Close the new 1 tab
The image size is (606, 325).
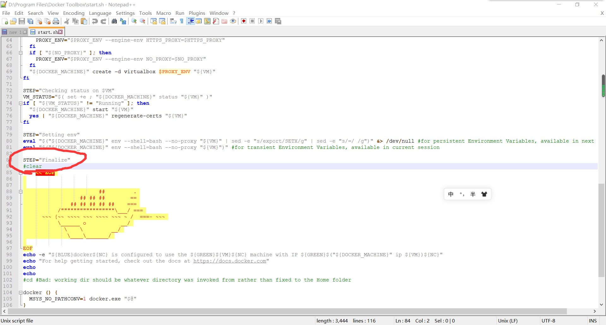25,32
